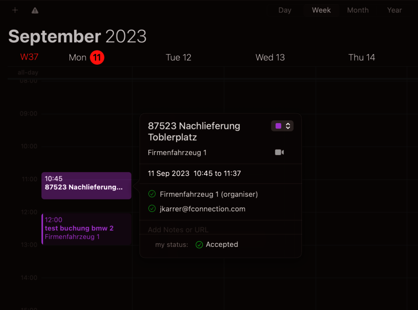Click the Accepted status checkmark icon
Screen dimensions: 418x310
[199, 244]
